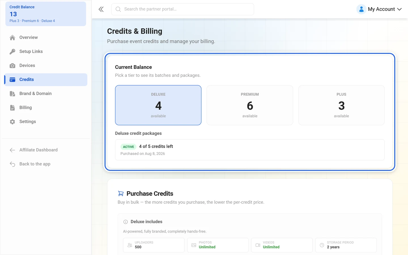
Task: Collapse the sidebar with double chevron
Action: tap(101, 9)
